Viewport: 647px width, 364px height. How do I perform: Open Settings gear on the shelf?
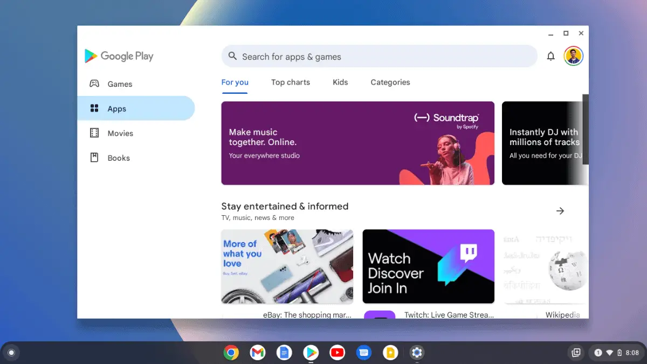tap(417, 353)
